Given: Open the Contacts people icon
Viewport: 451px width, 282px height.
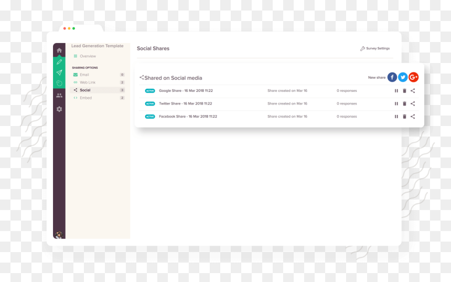Looking at the screenshot, I should (x=59, y=96).
